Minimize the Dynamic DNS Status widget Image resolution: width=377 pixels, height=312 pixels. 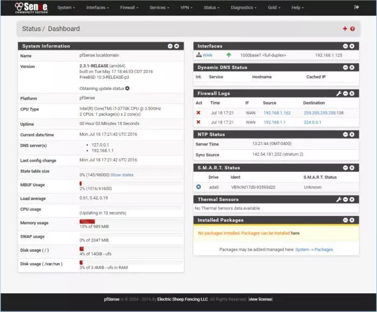coord(345,67)
